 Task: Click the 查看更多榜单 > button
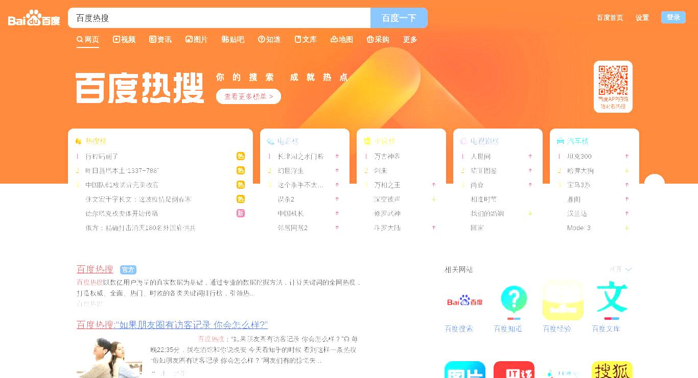(x=248, y=96)
